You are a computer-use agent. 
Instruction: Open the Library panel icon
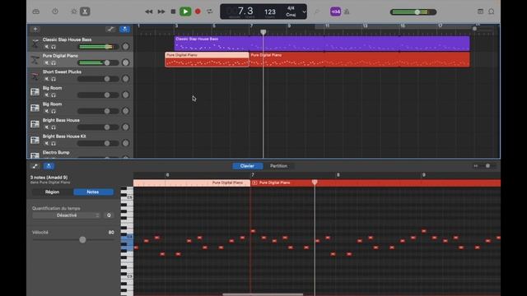36,12
